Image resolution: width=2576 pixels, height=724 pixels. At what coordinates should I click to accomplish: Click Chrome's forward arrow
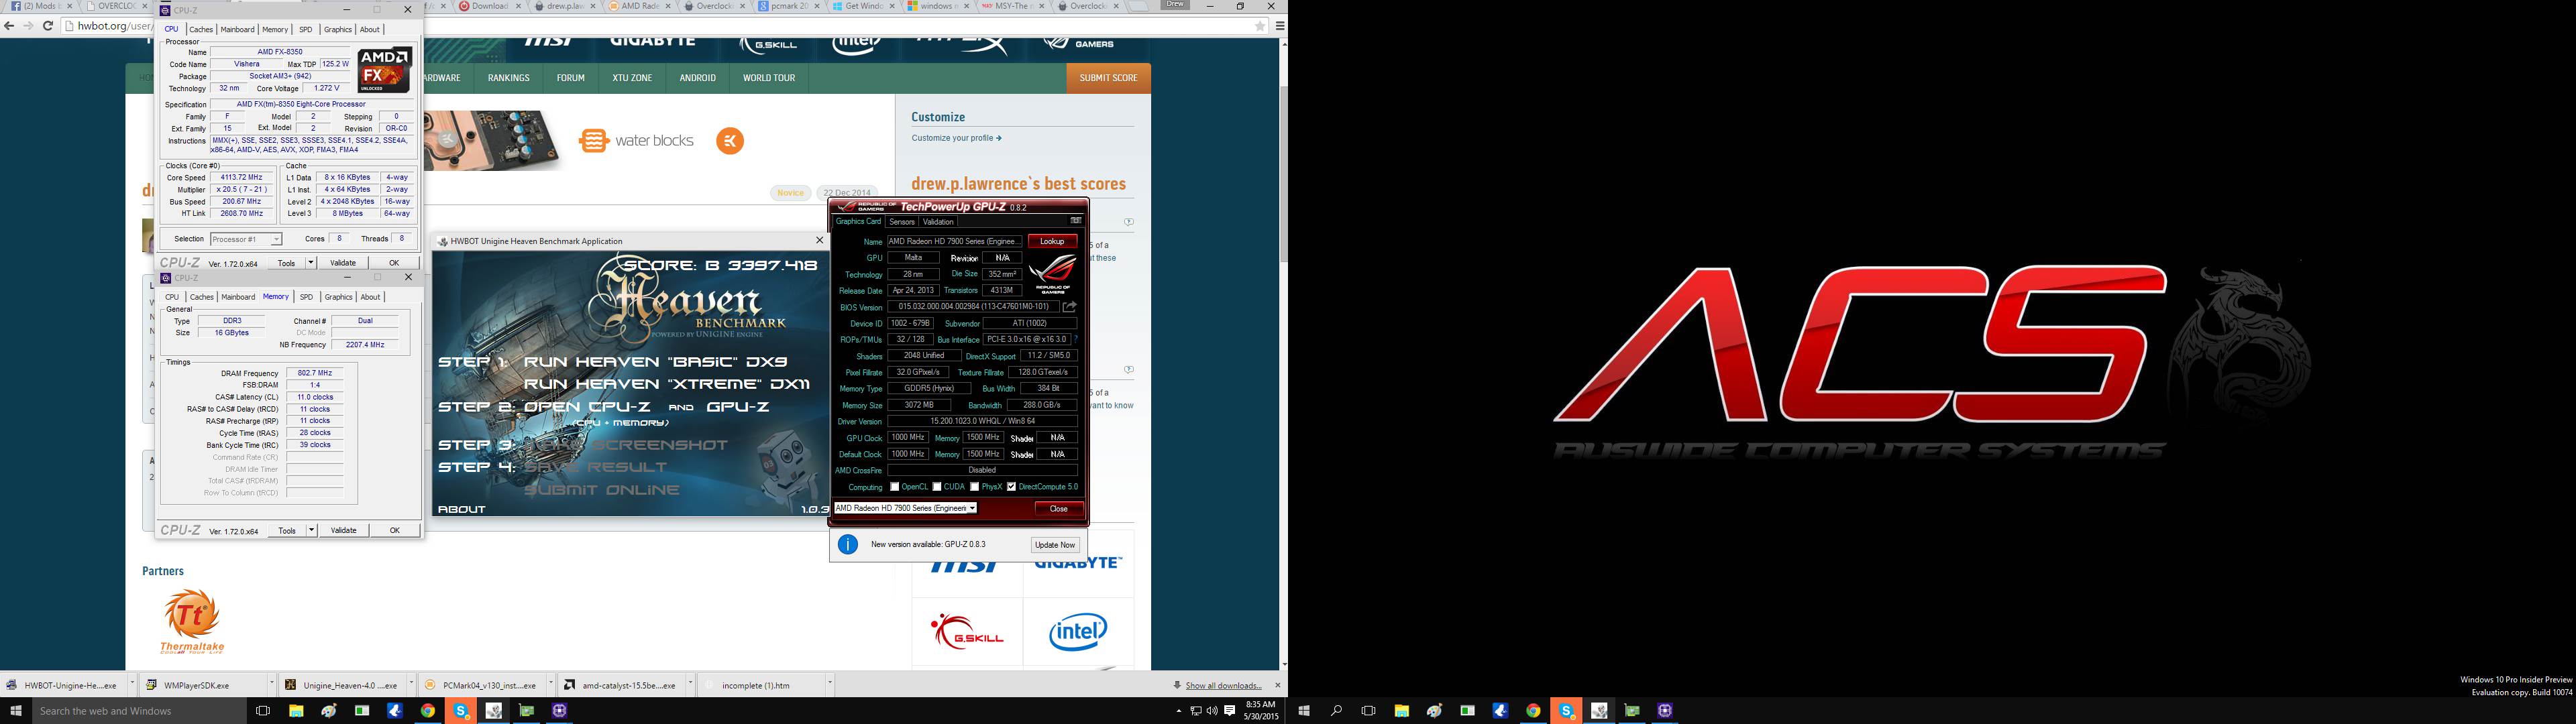(x=28, y=26)
